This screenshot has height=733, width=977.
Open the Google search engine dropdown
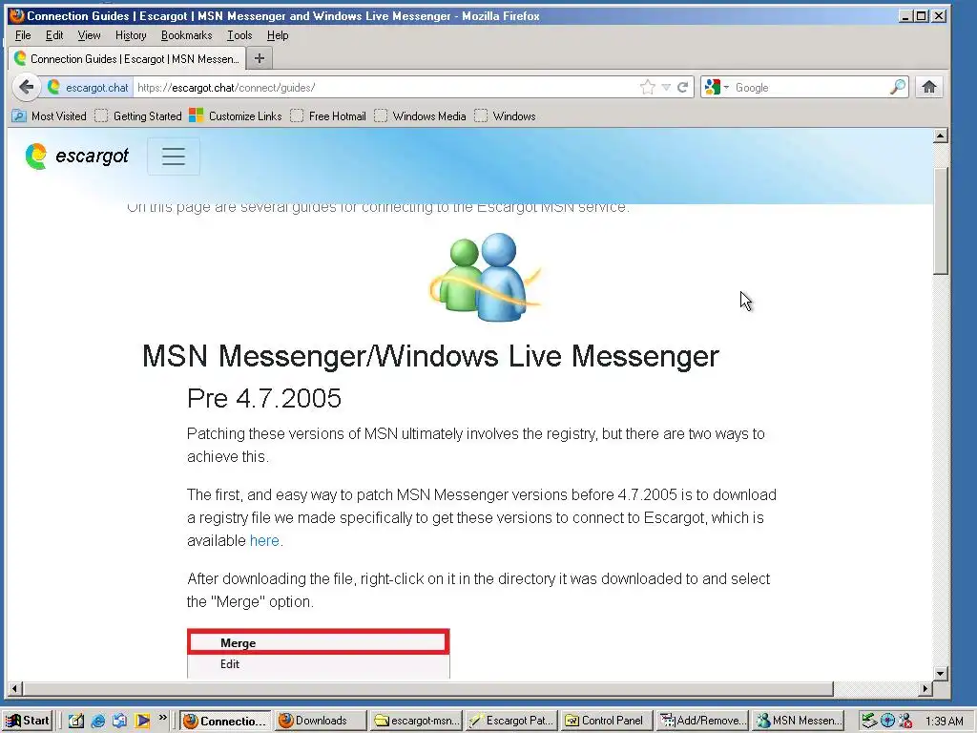[716, 87]
